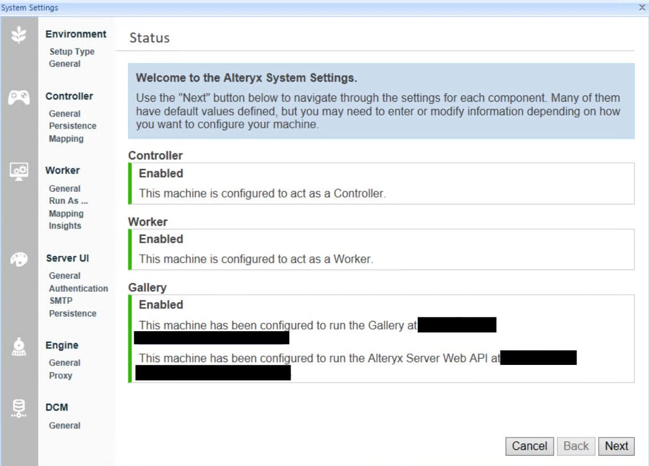Select General under the Environment section
The image size is (649, 466).
point(65,63)
